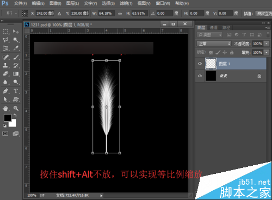Filter for pixel layers icon
The image size is (272, 200).
pos(229,35)
